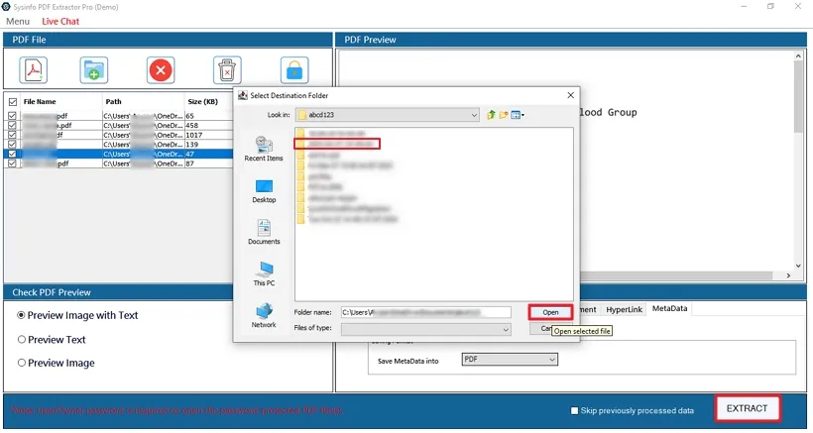The image size is (813, 433).
Task: Click the Add PDF file icon
Action: pyautogui.click(x=34, y=70)
